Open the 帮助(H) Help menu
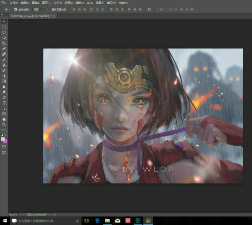 (x=123, y=3)
